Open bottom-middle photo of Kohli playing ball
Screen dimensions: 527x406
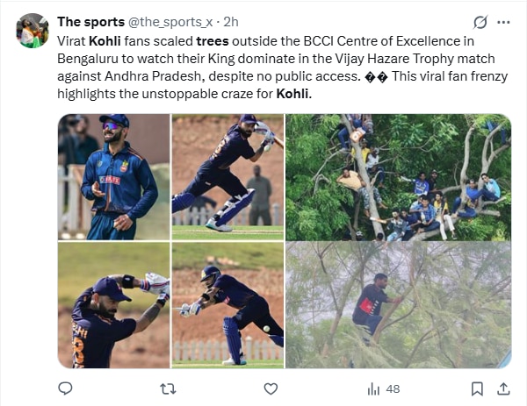click(227, 305)
